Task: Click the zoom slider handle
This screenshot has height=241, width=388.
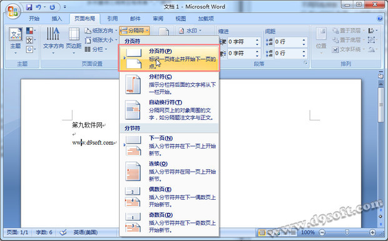Action: point(347,232)
